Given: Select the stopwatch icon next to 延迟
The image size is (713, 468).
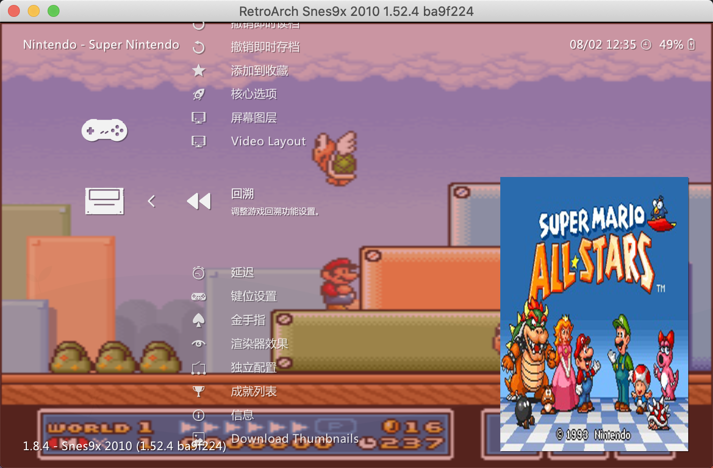Looking at the screenshot, I should pos(198,272).
